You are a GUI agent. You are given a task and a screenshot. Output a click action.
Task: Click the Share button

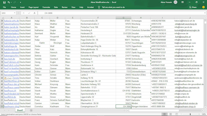pos(193,7)
